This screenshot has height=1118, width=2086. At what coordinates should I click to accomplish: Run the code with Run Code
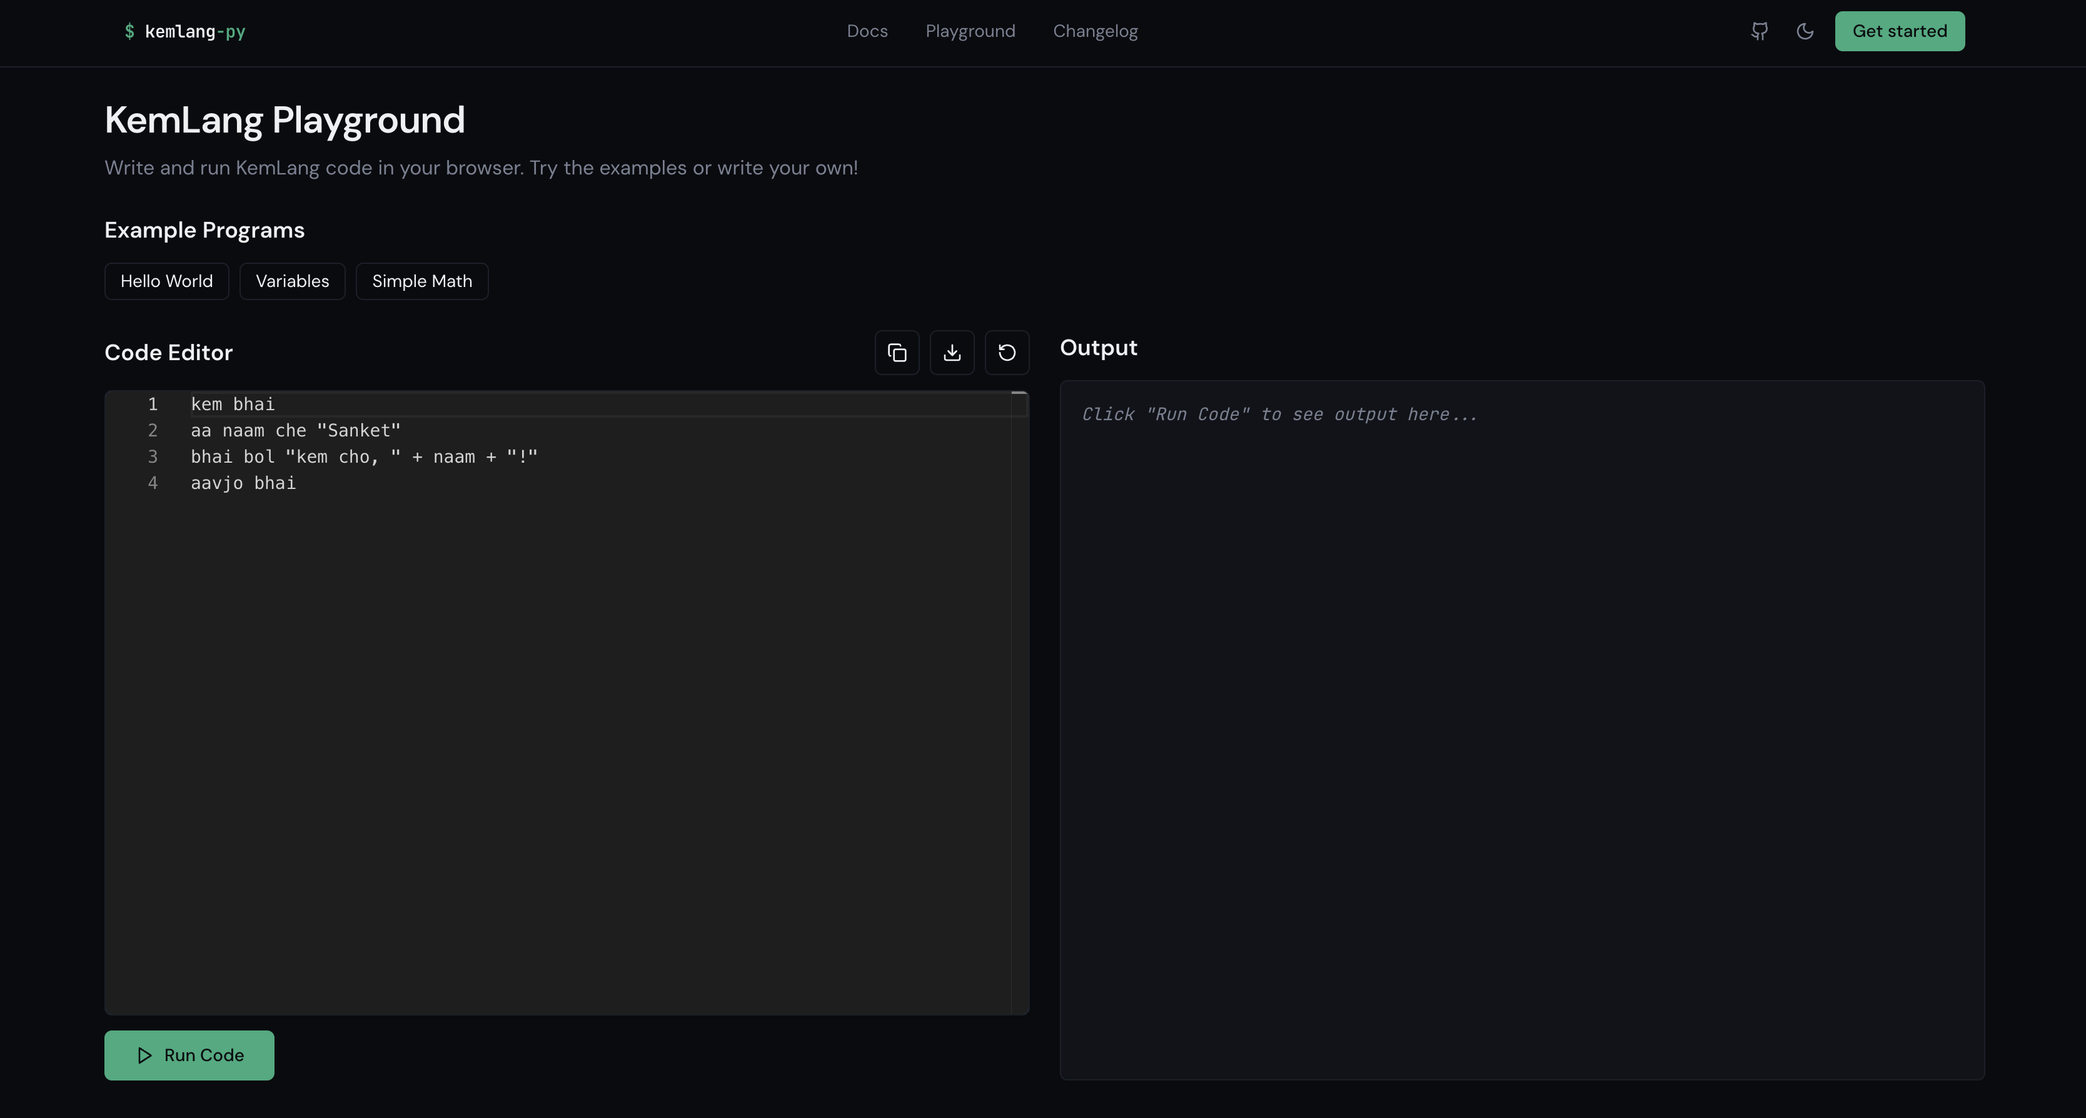(x=189, y=1055)
